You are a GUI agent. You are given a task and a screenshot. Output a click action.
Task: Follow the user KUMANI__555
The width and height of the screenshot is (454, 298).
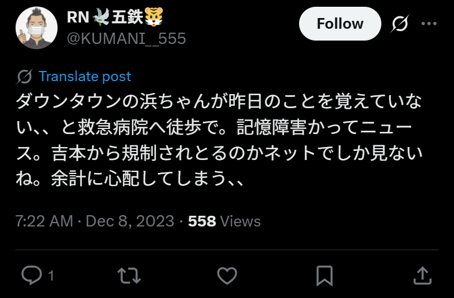pos(340,24)
